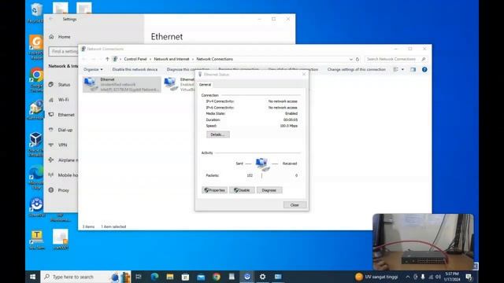Refresh the Network Connections folder
This screenshot has width=504, height=283.
pos(358,60)
